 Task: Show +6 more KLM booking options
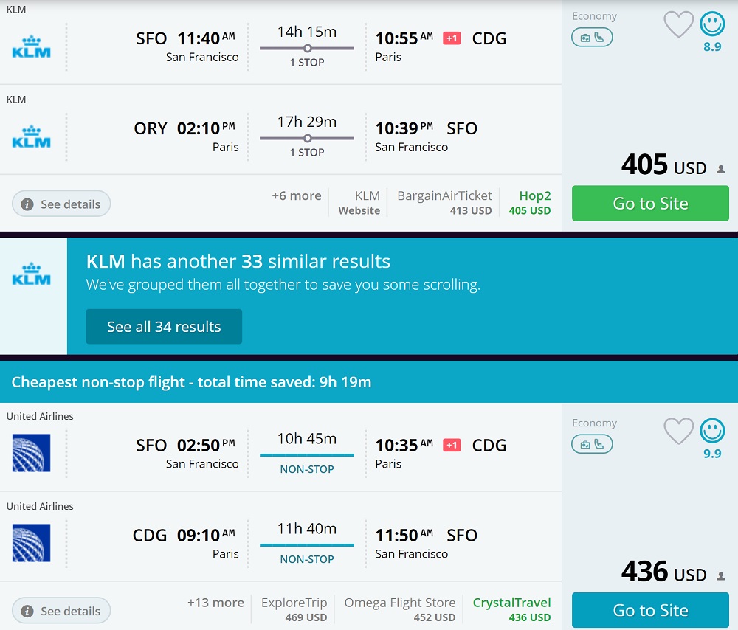[x=296, y=196]
